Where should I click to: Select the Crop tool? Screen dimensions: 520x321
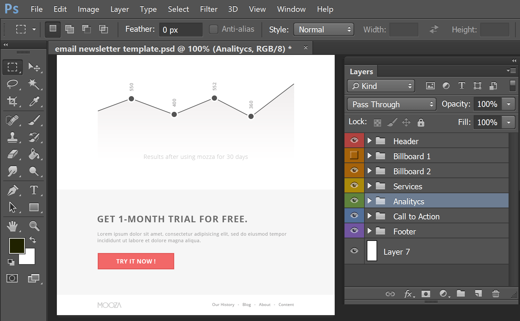[12, 101]
